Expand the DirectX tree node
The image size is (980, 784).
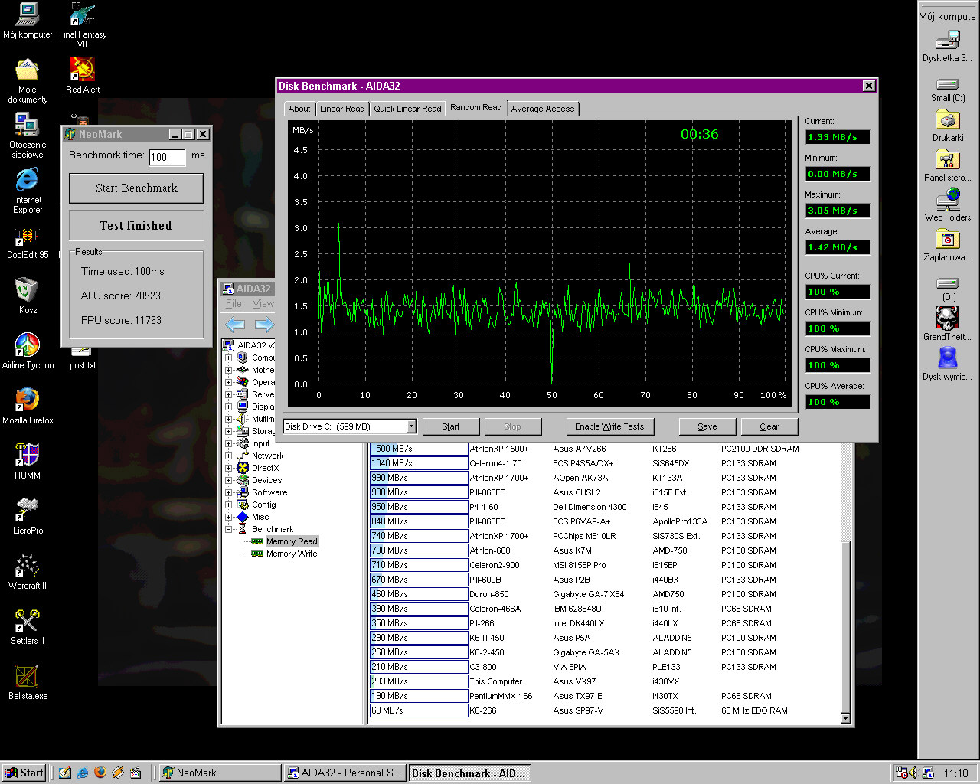228,468
